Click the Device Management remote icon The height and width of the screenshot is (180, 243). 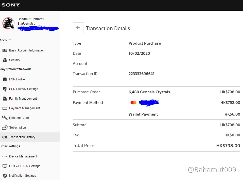click(x=5, y=156)
